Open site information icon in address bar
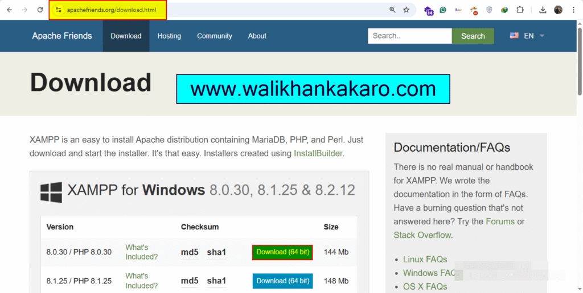Screen dimensions: 583x293 (x=58, y=10)
